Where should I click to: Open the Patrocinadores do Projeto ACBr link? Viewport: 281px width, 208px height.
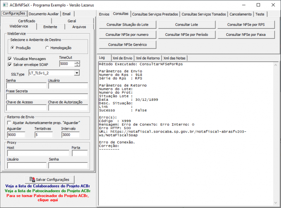[x=48, y=191]
